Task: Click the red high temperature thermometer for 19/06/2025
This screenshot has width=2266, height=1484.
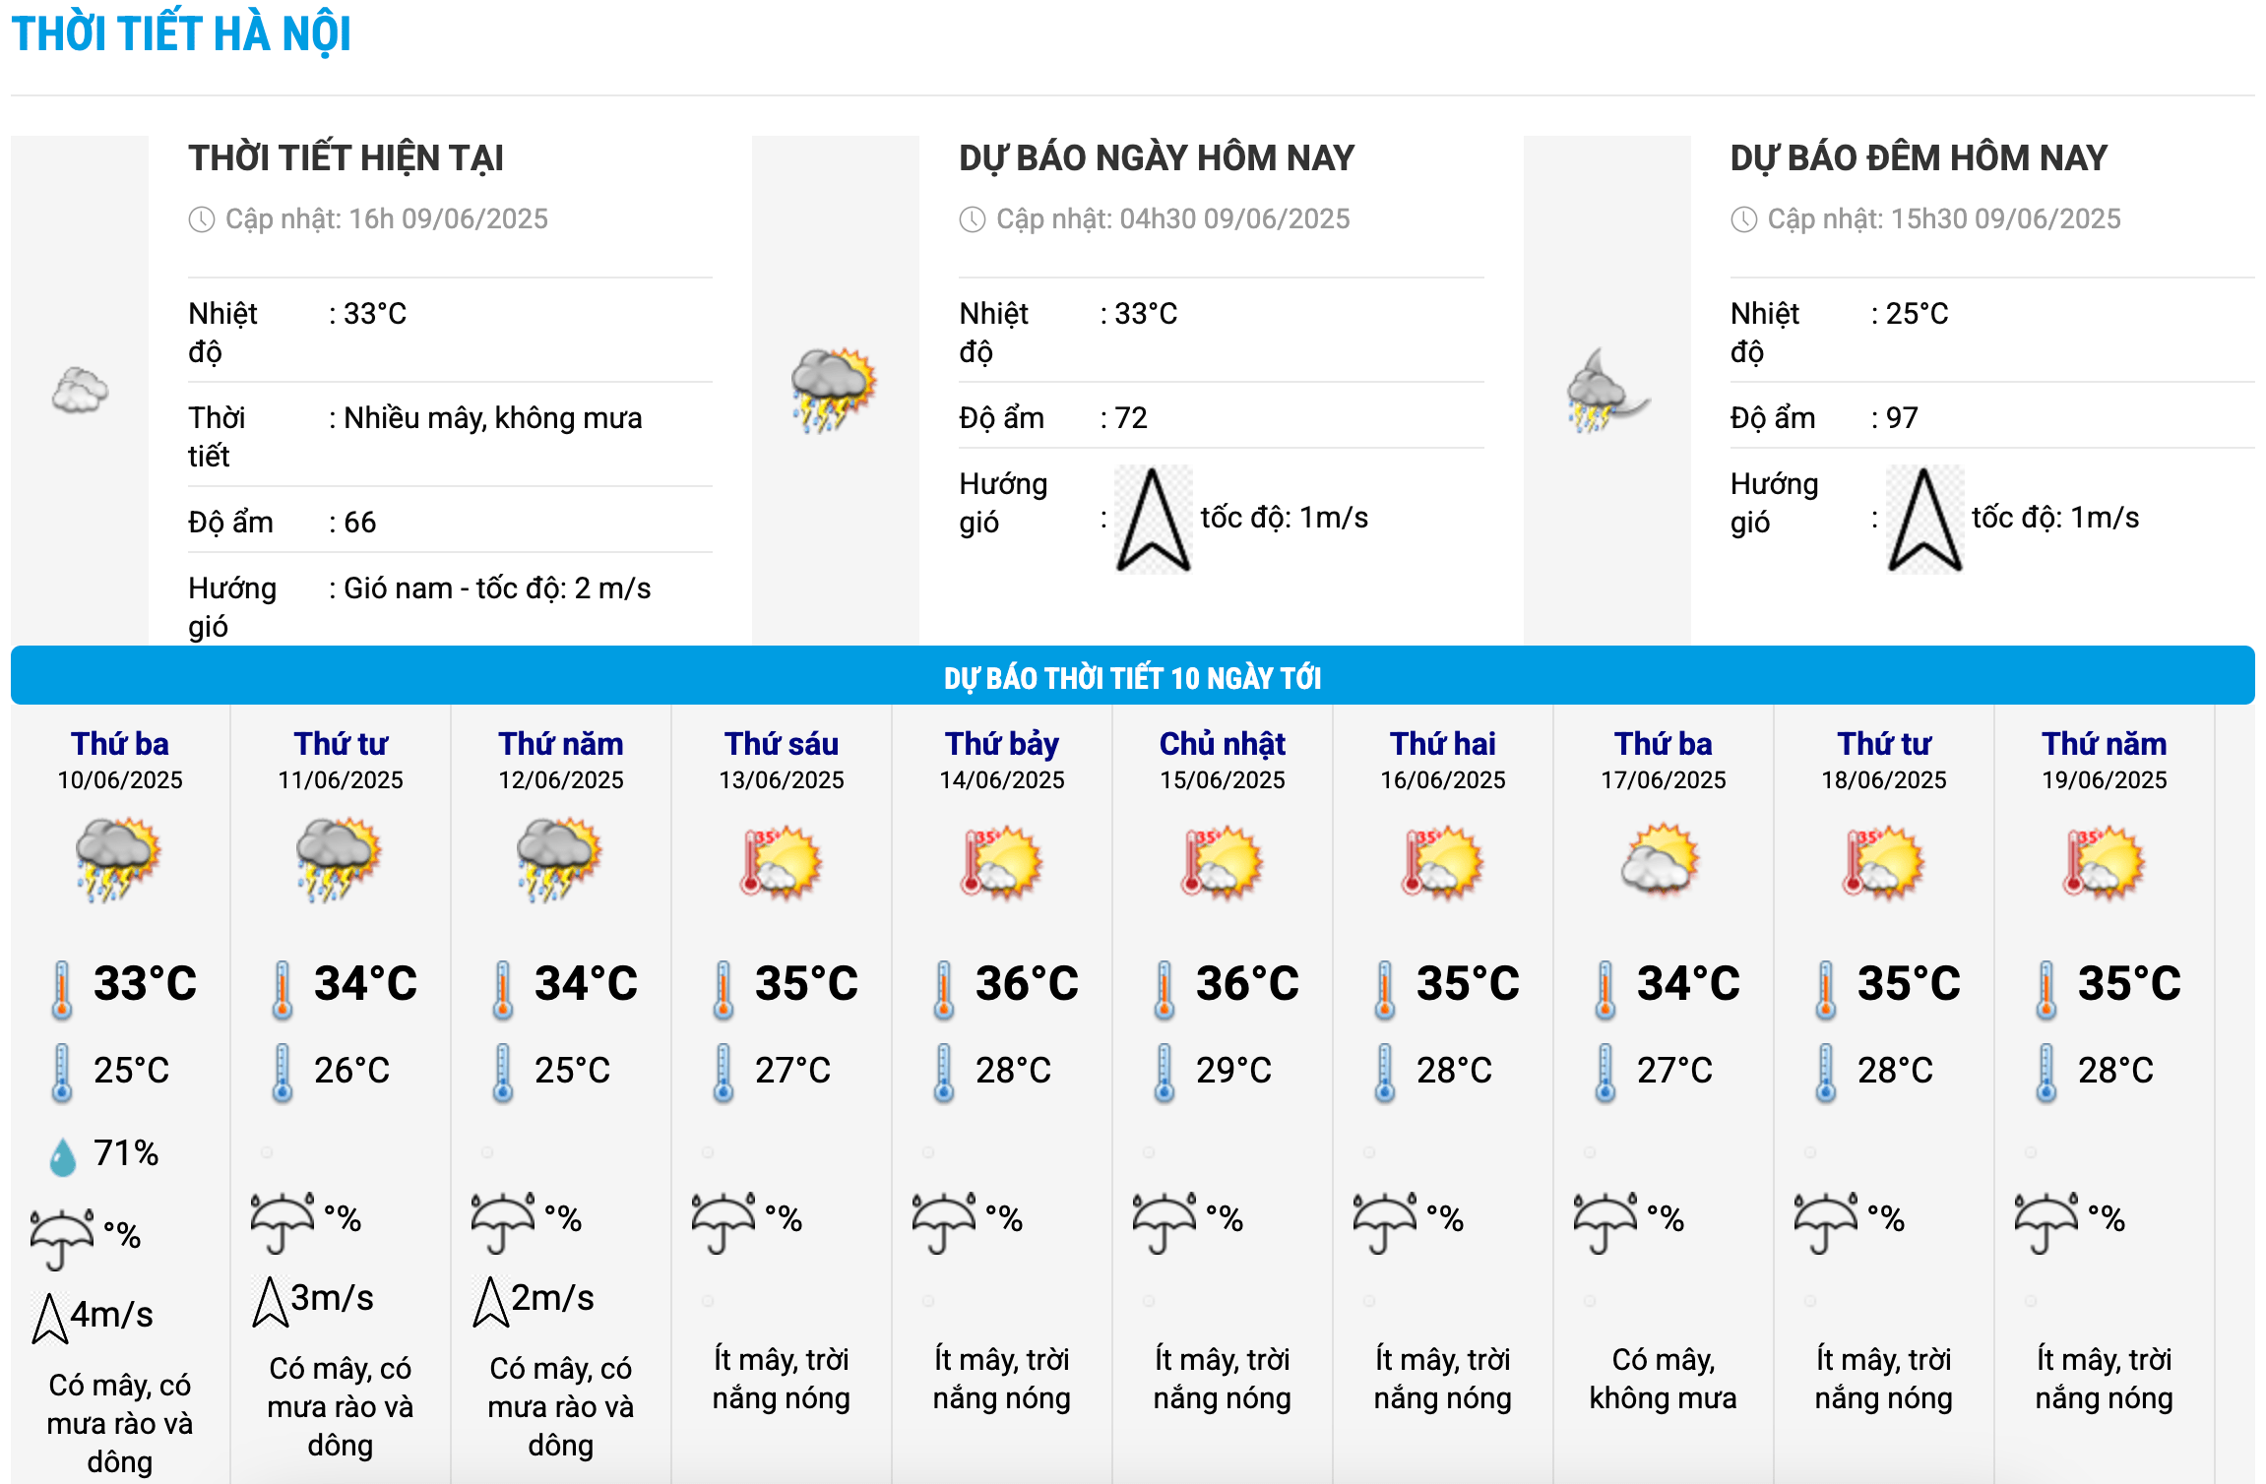Action: coord(2046,988)
